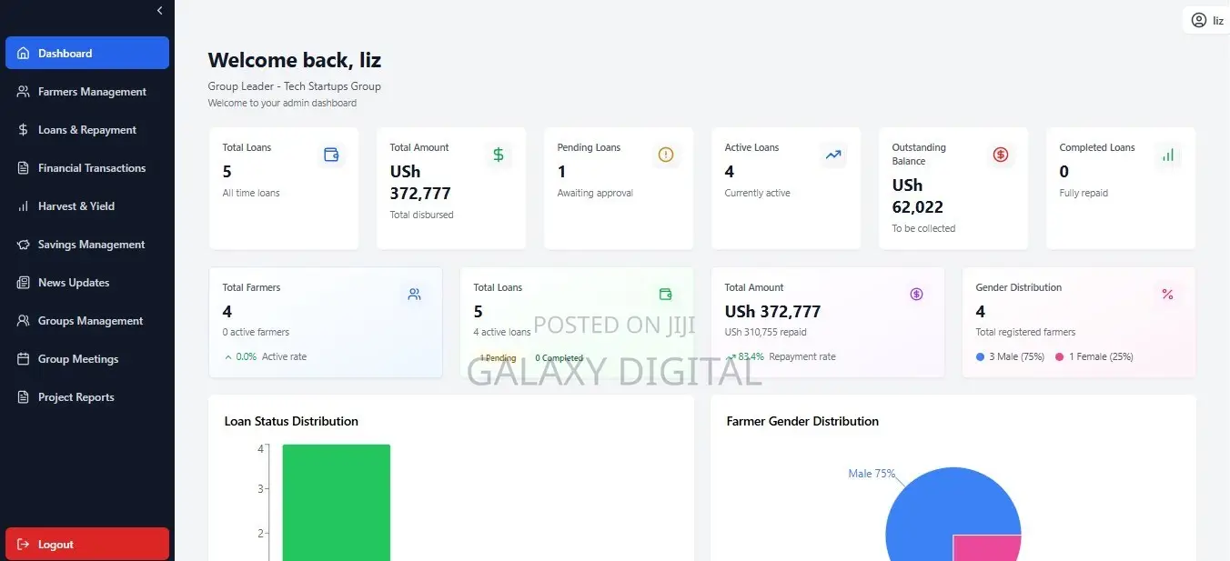Open Savings Management section
The width and height of the screenshot is (1230, 561).
pos(87,245)
